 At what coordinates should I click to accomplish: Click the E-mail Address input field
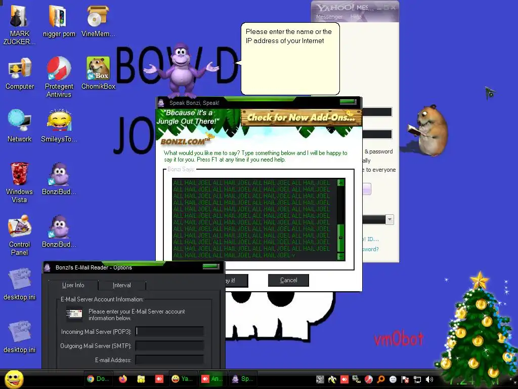[x=170, y=360]
